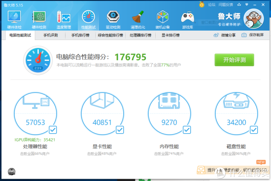The width and height of the screenshot is (271, 181).
Task: Minimize the 鲁大师 window
Action: tap(255, 5)
